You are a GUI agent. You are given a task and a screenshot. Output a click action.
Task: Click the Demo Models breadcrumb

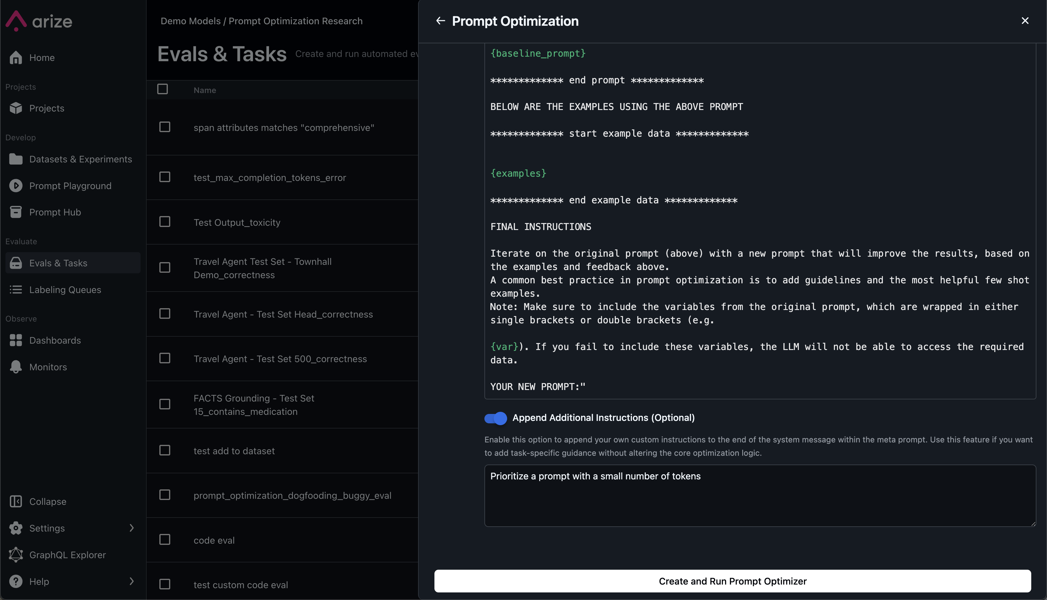pos(191,21)
